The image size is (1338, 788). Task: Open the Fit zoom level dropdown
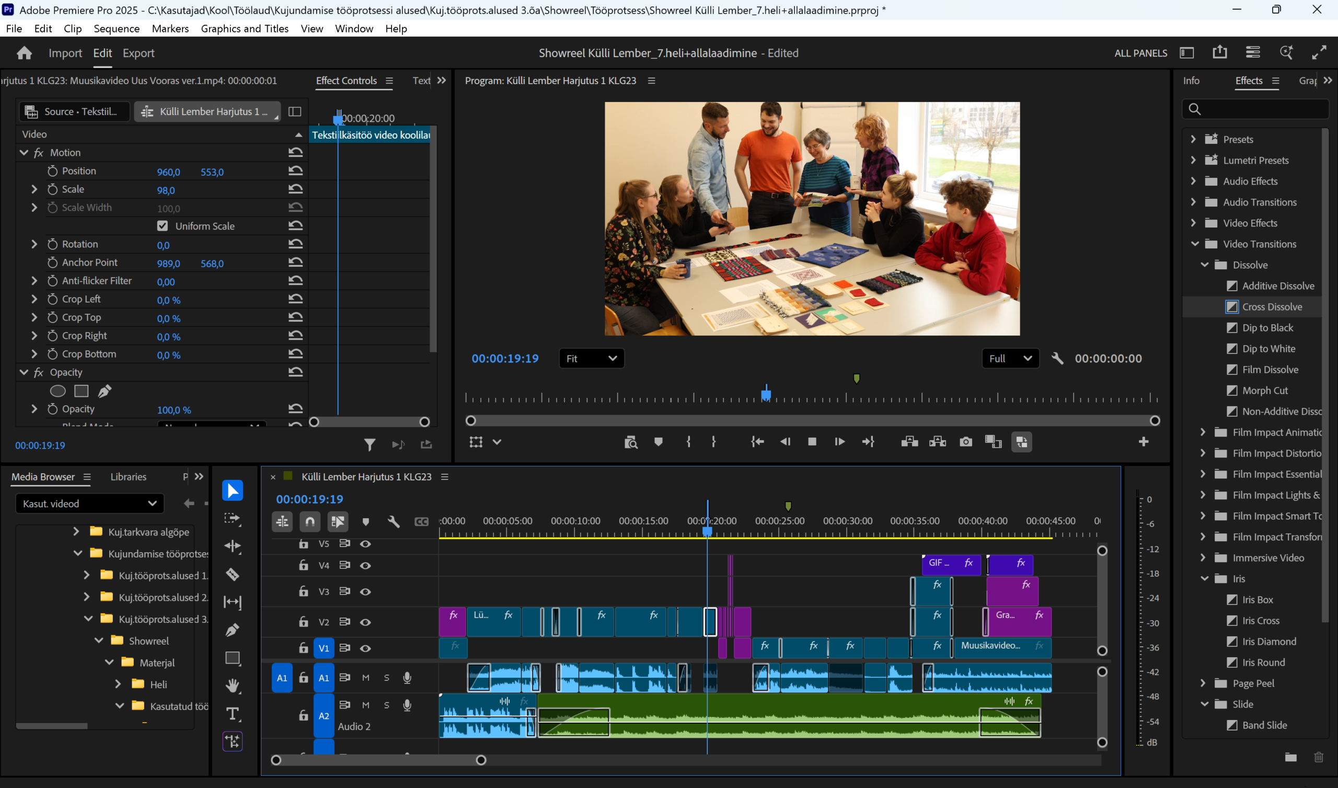[x=592, y=358]
